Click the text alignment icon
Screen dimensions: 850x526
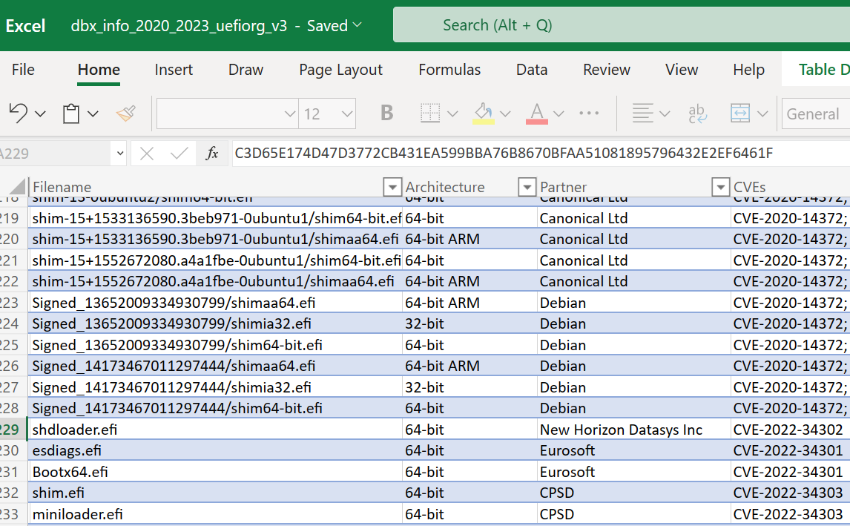pyautogui.click(x=642, y=114)
